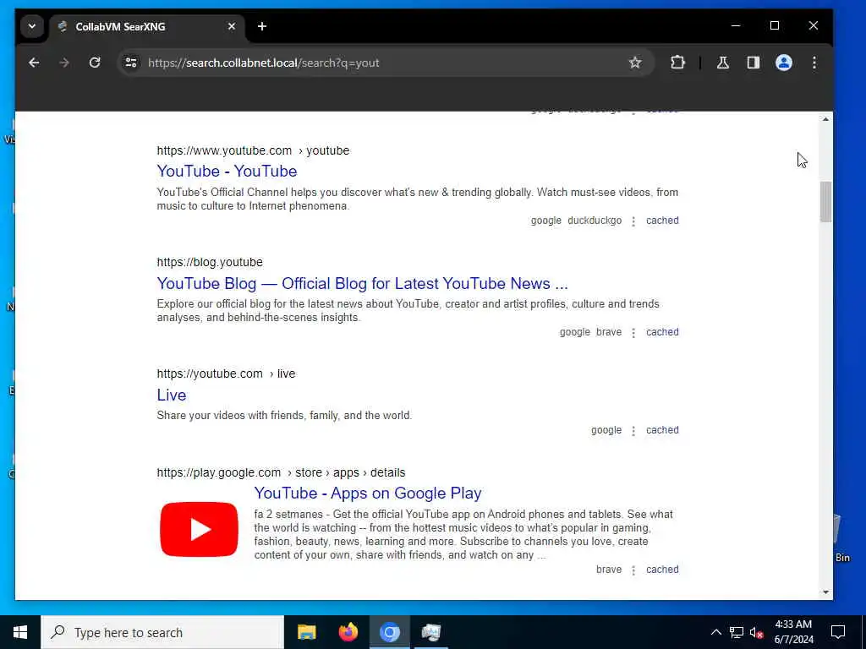
Task: Open the fourth taskbar app with monitor icon
Action: [430, 632]
